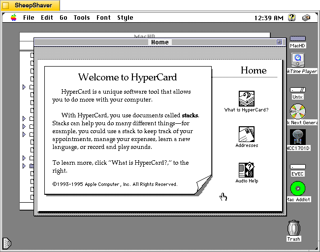Click the Apple Computer copyright line
The height and width of the screenshot is (252, 320).
[x=115, y=184]
